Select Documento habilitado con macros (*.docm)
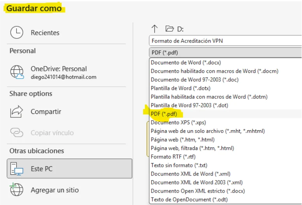The width and height of the screenshot is (302, 205). (226, 71)
